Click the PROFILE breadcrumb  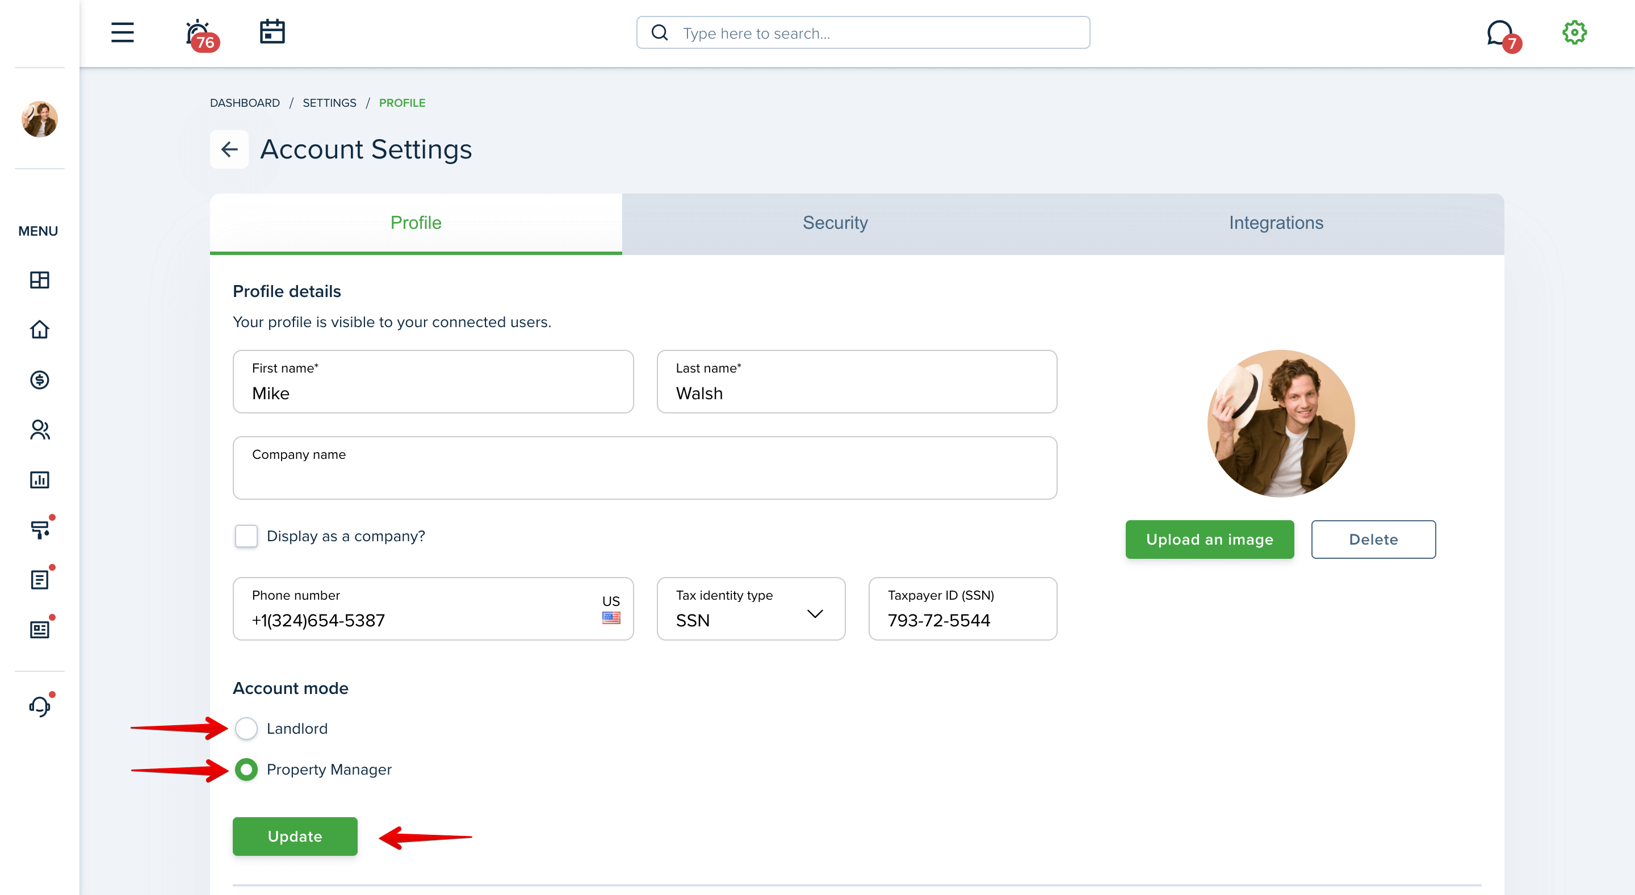tap(402, 103)
